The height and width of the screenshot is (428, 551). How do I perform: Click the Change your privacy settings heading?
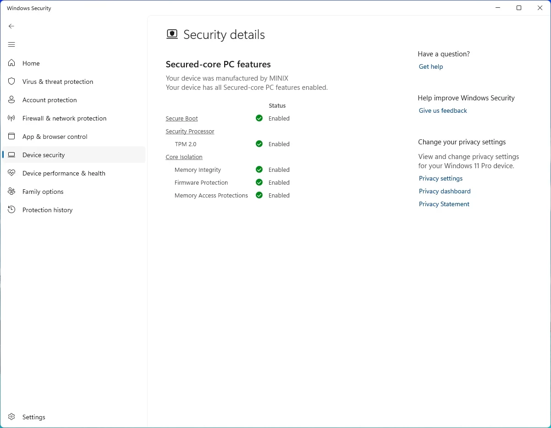462,142
